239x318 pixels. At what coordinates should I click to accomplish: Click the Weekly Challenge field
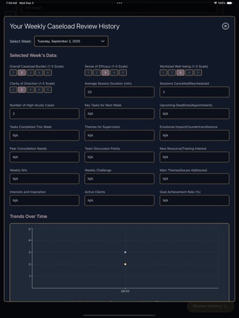119,179
